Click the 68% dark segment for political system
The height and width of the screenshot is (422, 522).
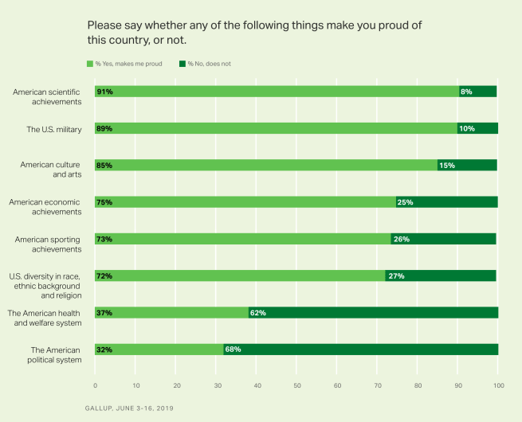(x=361, y=350)
